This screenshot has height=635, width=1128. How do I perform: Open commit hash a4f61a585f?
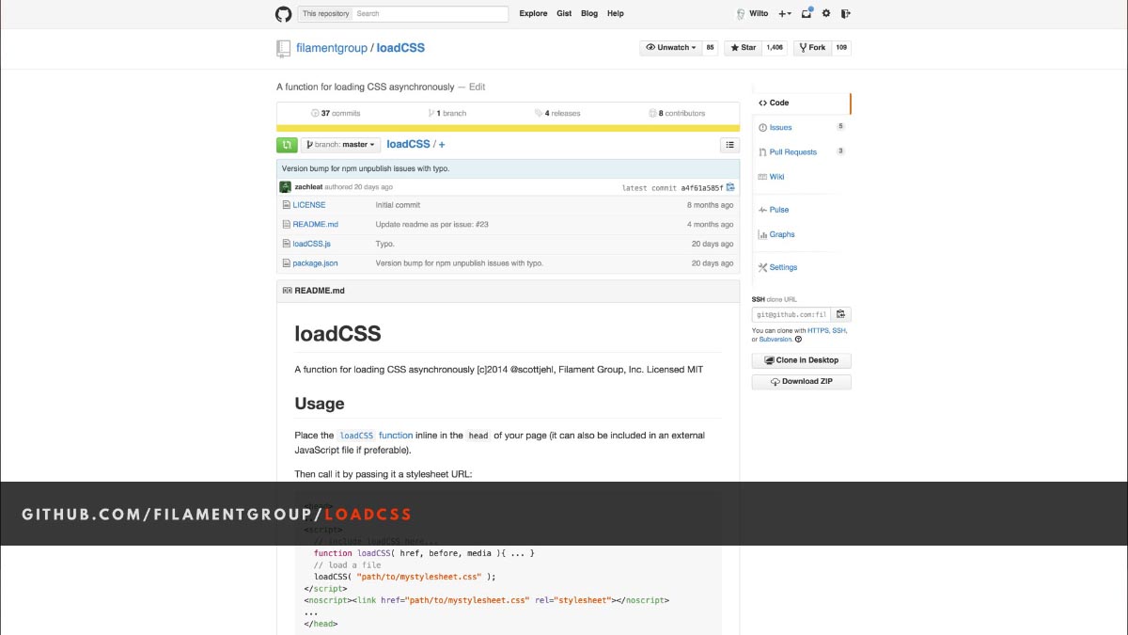coord(702,188)
